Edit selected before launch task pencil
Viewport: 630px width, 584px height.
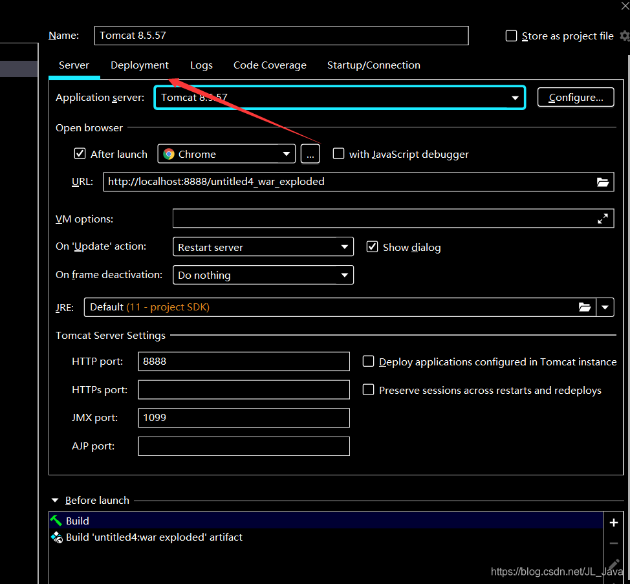(x=614, y=565)
